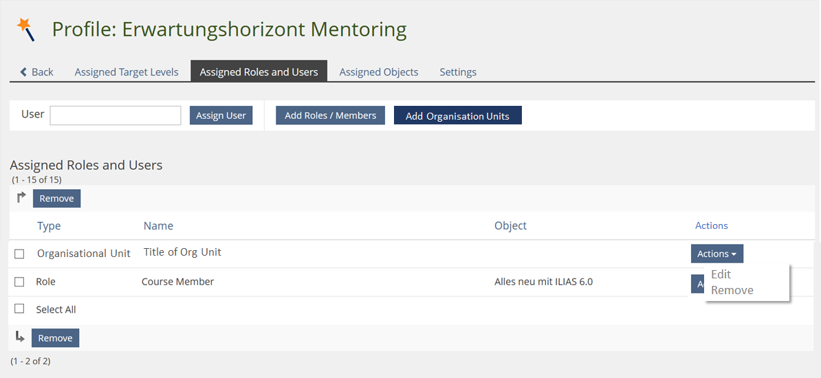Screen dimensions: 821x378
Task: Check the Organisational Unit row checkbox
Action: coord(19,254)
